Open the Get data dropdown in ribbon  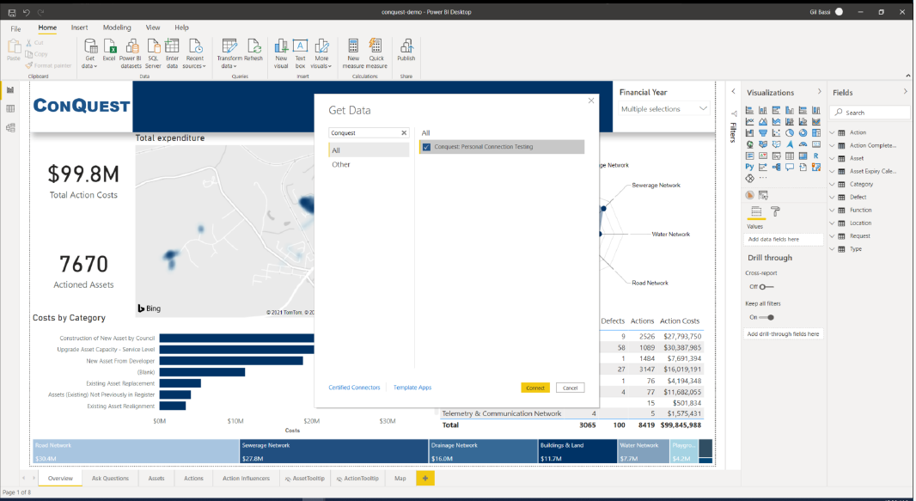pyautogui.click(x=90, y=54)
